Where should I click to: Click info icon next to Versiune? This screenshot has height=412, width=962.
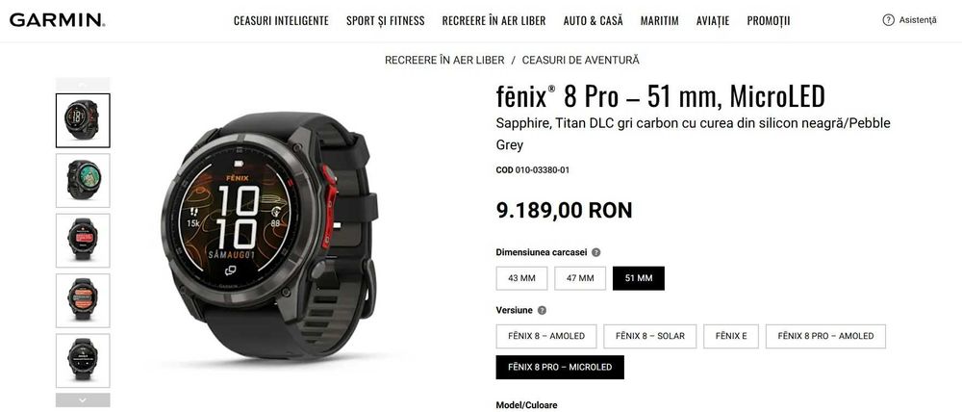tap(542, 311)
